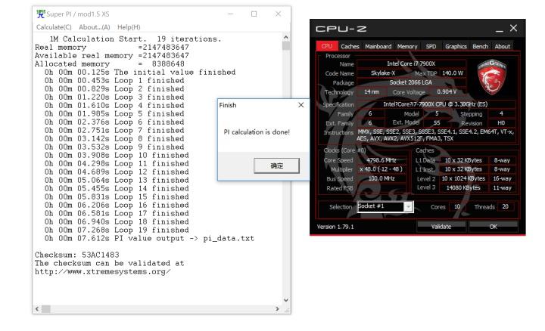This screenshot has width=545, height=331.
Task: Open the About...(A) menu in Super PI
Action: 94,27
